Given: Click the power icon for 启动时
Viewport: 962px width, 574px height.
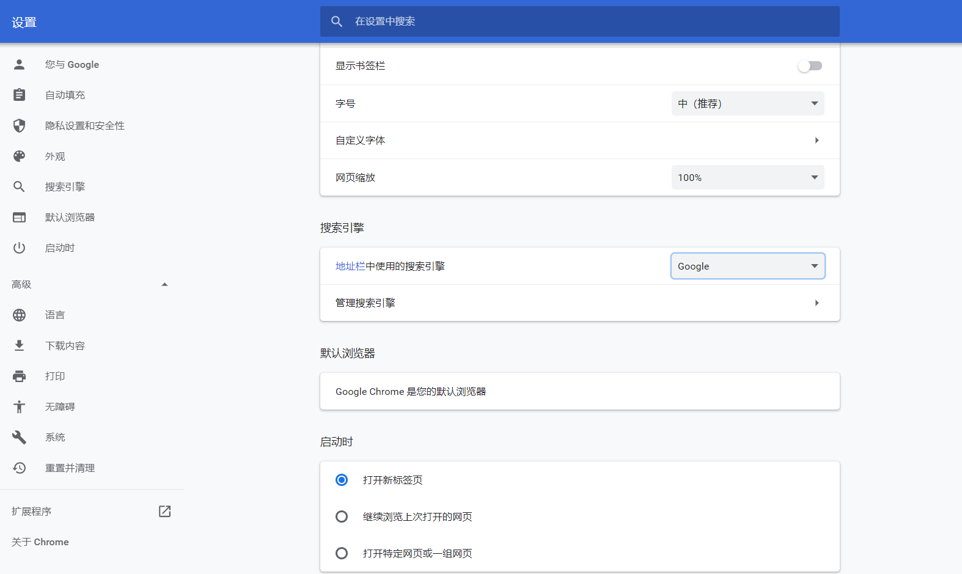Looking at the screenshot, I should point(20,248).
